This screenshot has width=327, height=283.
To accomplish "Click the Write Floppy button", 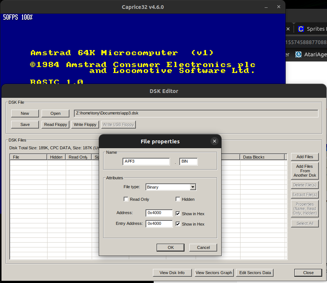I will pyautogui.click(x=85, y=124).
